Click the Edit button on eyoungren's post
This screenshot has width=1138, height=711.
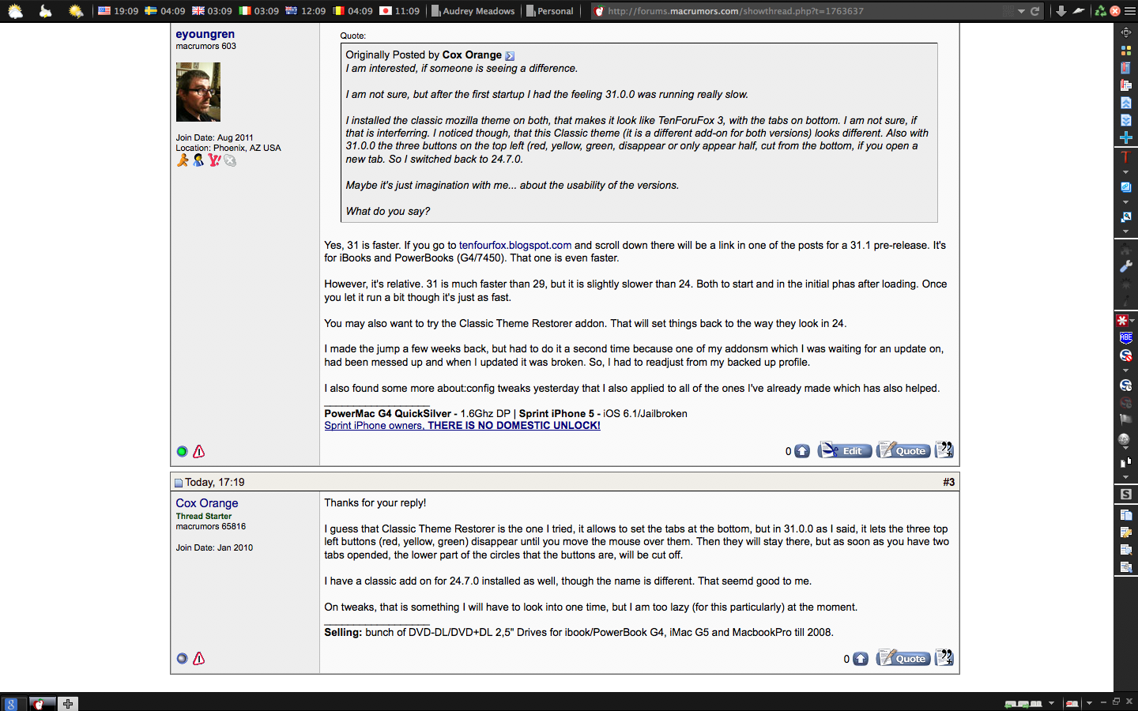pos(845,450)
